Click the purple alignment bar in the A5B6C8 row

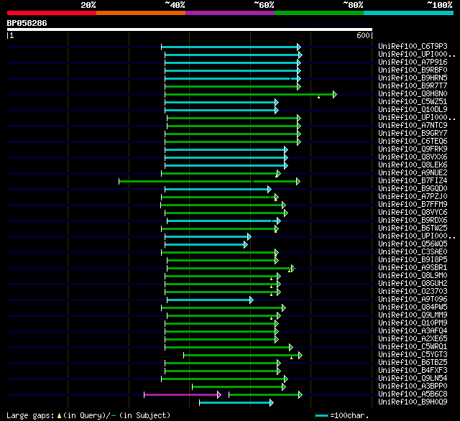182,395
